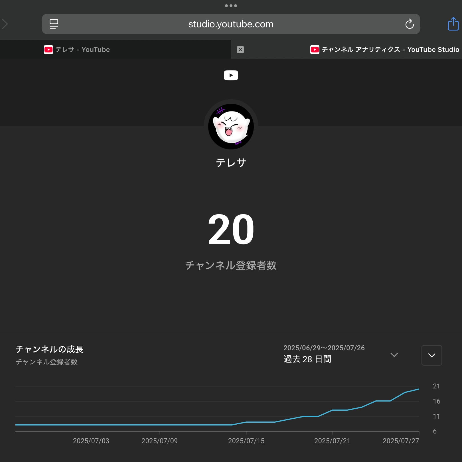Open the share sheet icon
The image size is (462, 462).
pos(453,24)
